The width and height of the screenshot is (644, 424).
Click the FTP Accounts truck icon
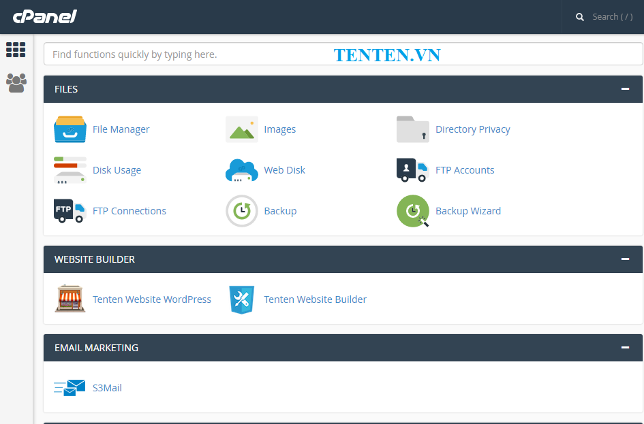click(x=413, y=169)
